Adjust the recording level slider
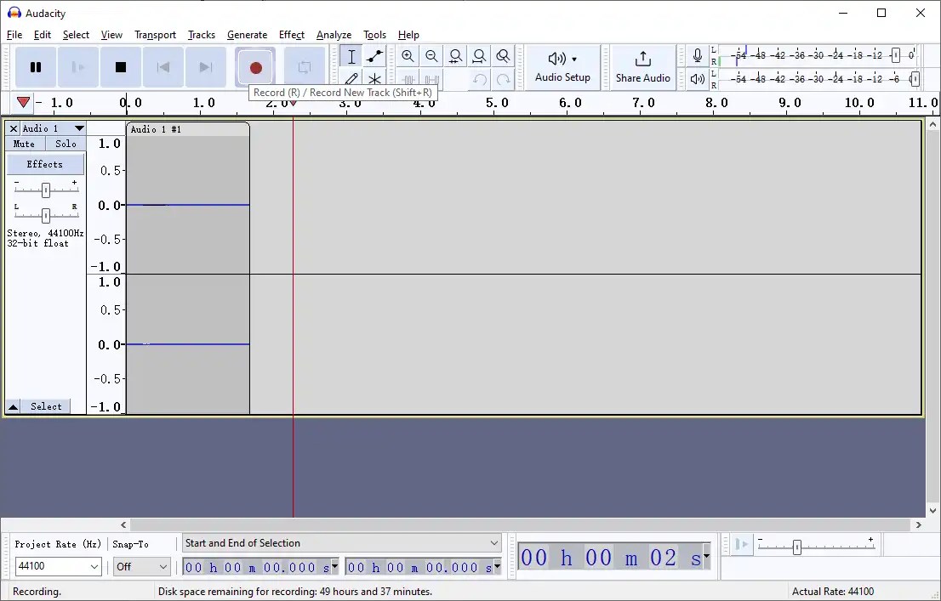This screenshot has height=601, width=941. pos(895,55)
